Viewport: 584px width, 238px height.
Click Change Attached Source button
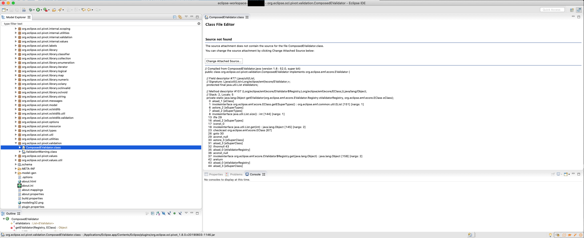point(224,61)
